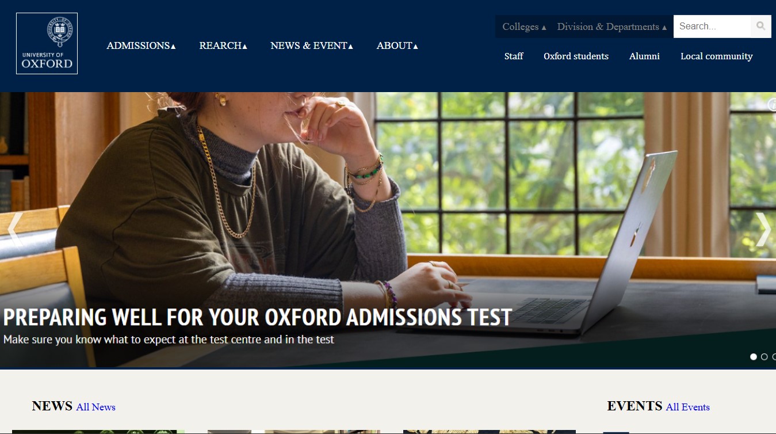776x434 pixels.
Task: Expand the Admissions menu
Action: [x=141, y=45]
